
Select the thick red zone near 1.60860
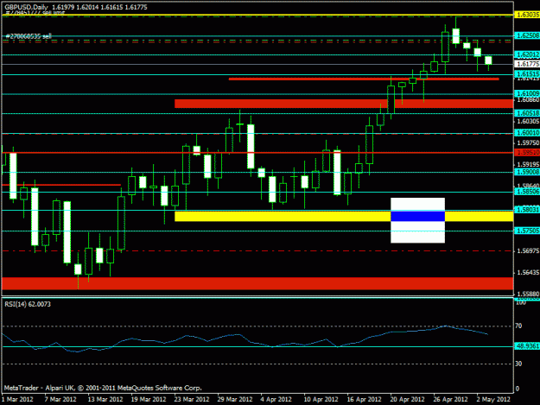coord(344,104)
